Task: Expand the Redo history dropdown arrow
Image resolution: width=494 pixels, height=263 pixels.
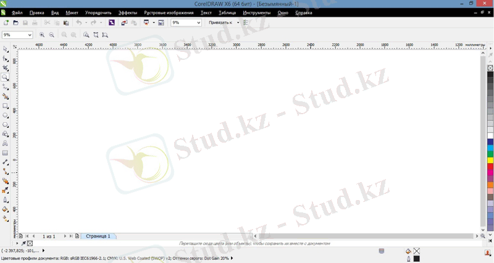Action: 101,23
